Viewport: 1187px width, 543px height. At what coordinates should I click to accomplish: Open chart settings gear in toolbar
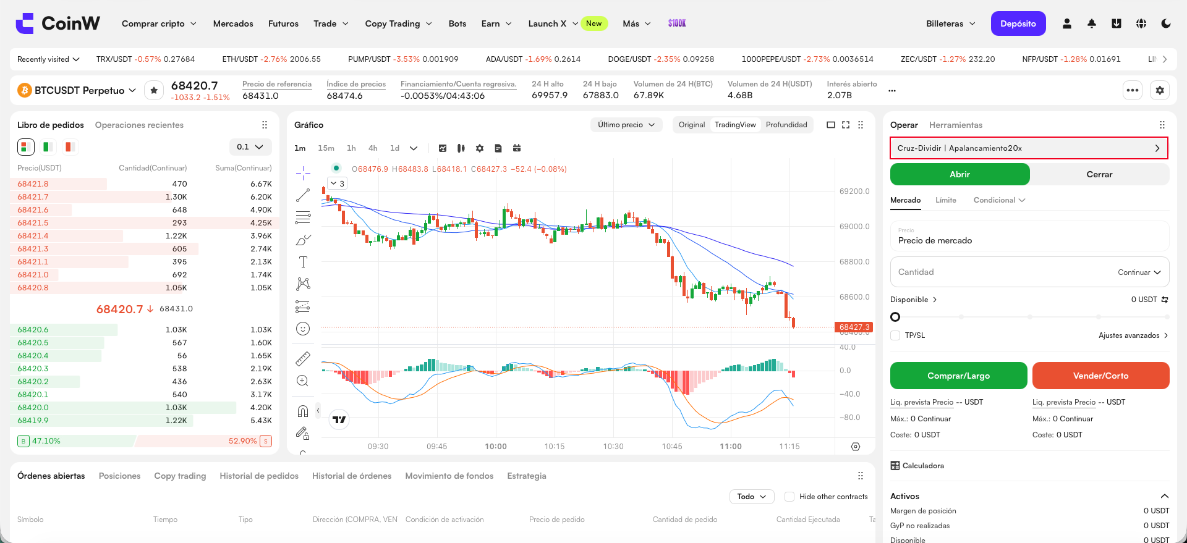(x=480, y=148)
